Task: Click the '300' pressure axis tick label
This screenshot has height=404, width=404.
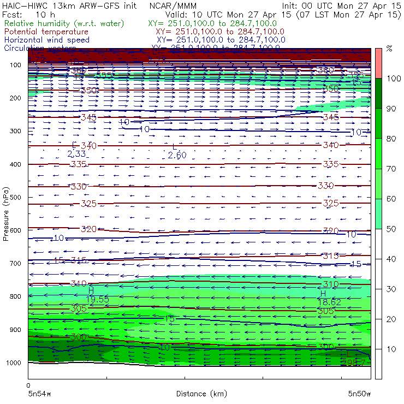Action: tap(15, 131)
